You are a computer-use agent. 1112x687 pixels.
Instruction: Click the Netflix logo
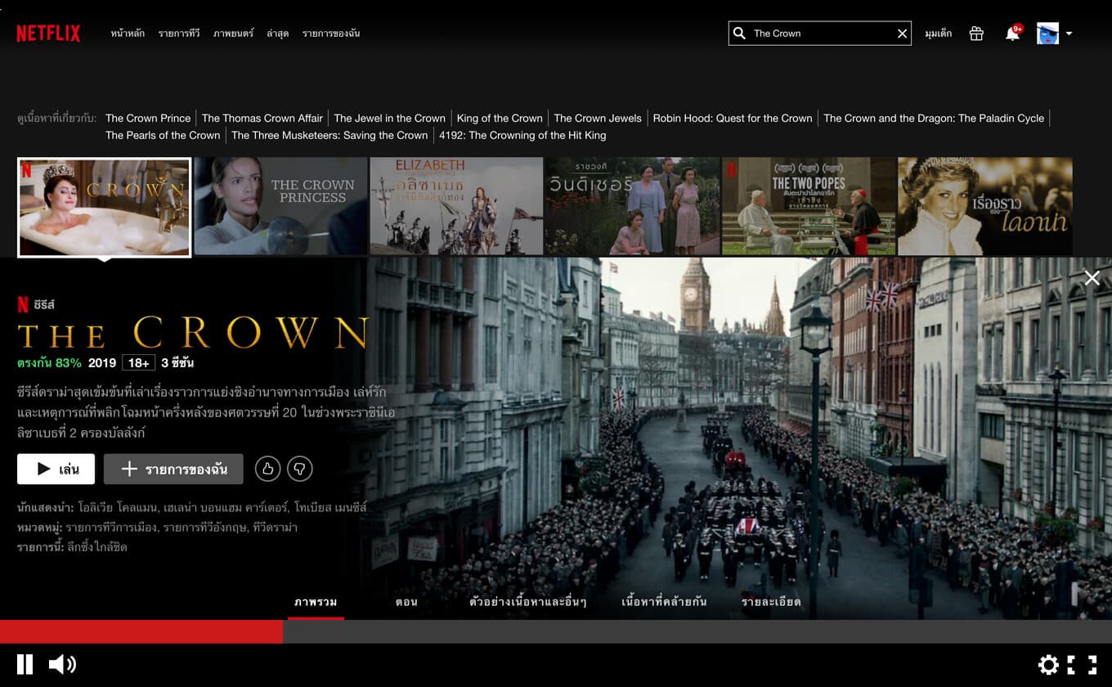coord(48,34)
